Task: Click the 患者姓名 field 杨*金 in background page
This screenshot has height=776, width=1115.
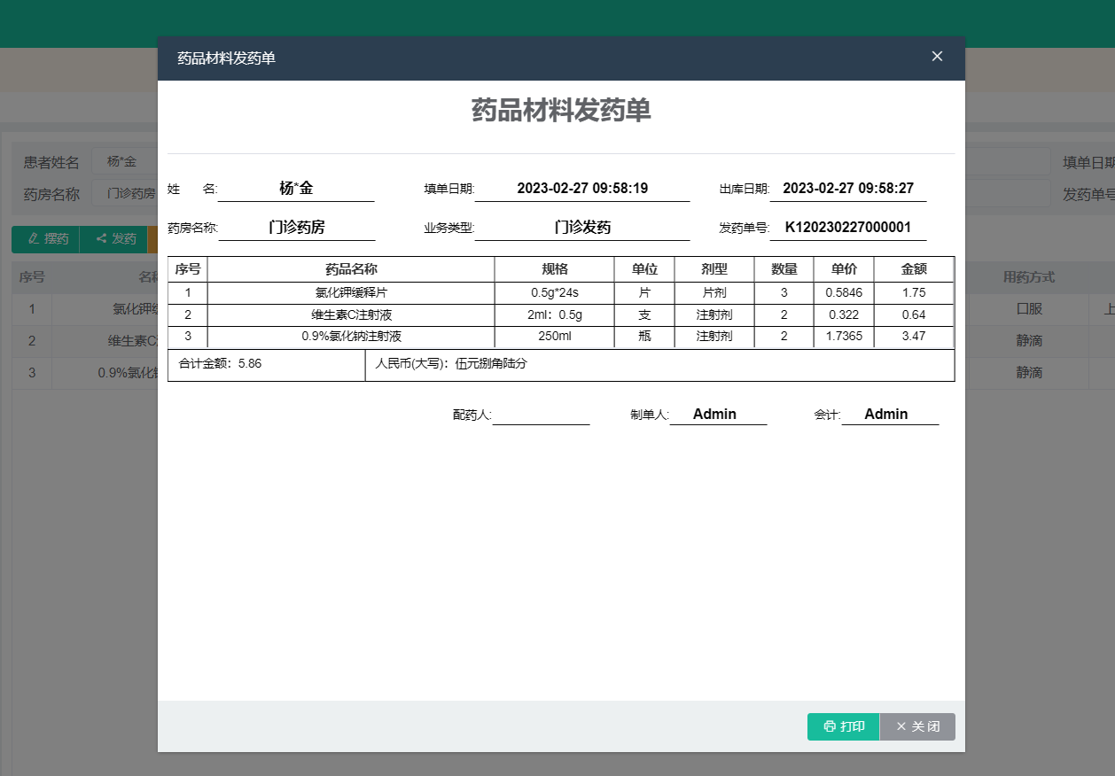Action: (124, 161)
